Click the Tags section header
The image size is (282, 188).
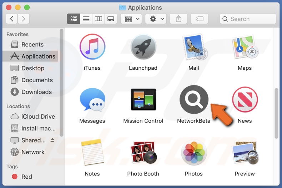tap(12, 167)
